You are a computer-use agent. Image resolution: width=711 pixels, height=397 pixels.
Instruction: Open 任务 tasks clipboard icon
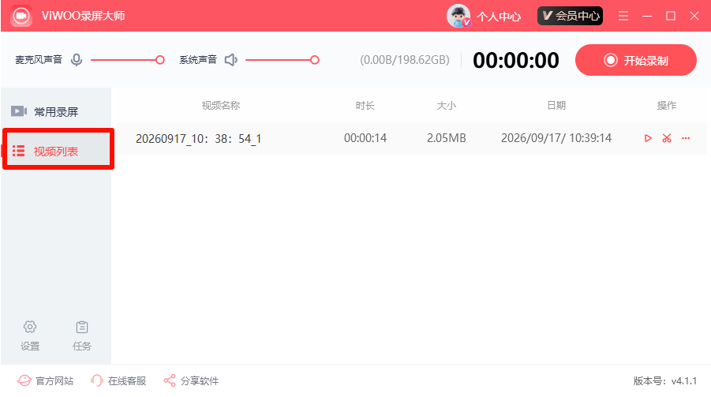82,327
